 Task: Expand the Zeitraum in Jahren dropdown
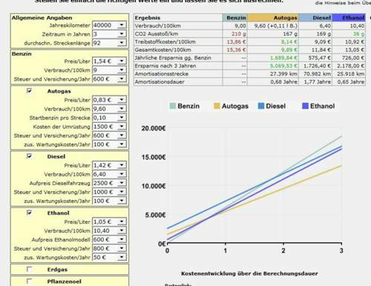click(x=122, y=34)
